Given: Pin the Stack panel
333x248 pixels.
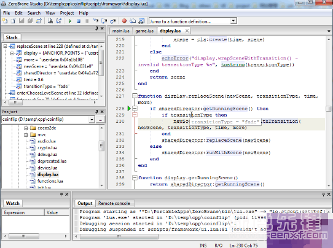Looking at the screenshot, I should pyautogui.click(x=96, y=28).
